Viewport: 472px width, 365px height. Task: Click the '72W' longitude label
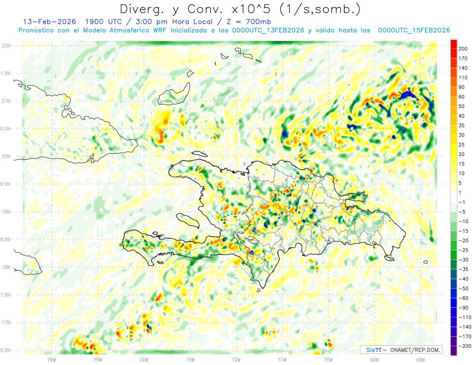236,359
